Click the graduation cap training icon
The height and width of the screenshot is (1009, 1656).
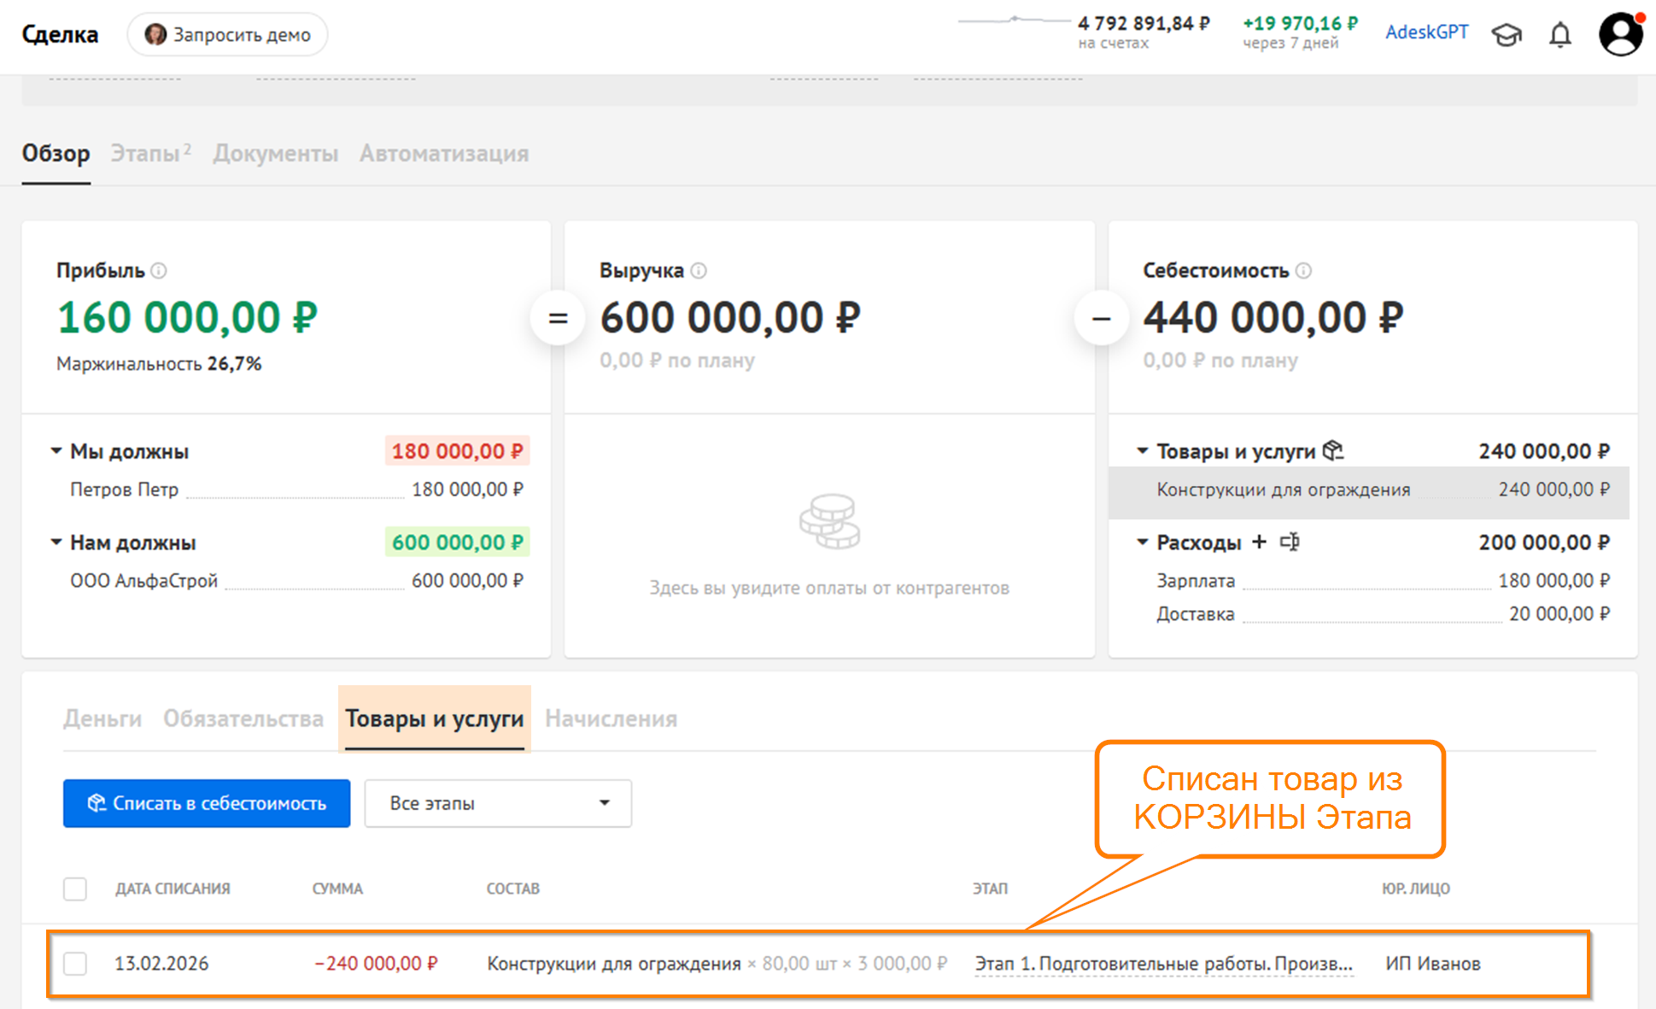[x=1507, y=35]
